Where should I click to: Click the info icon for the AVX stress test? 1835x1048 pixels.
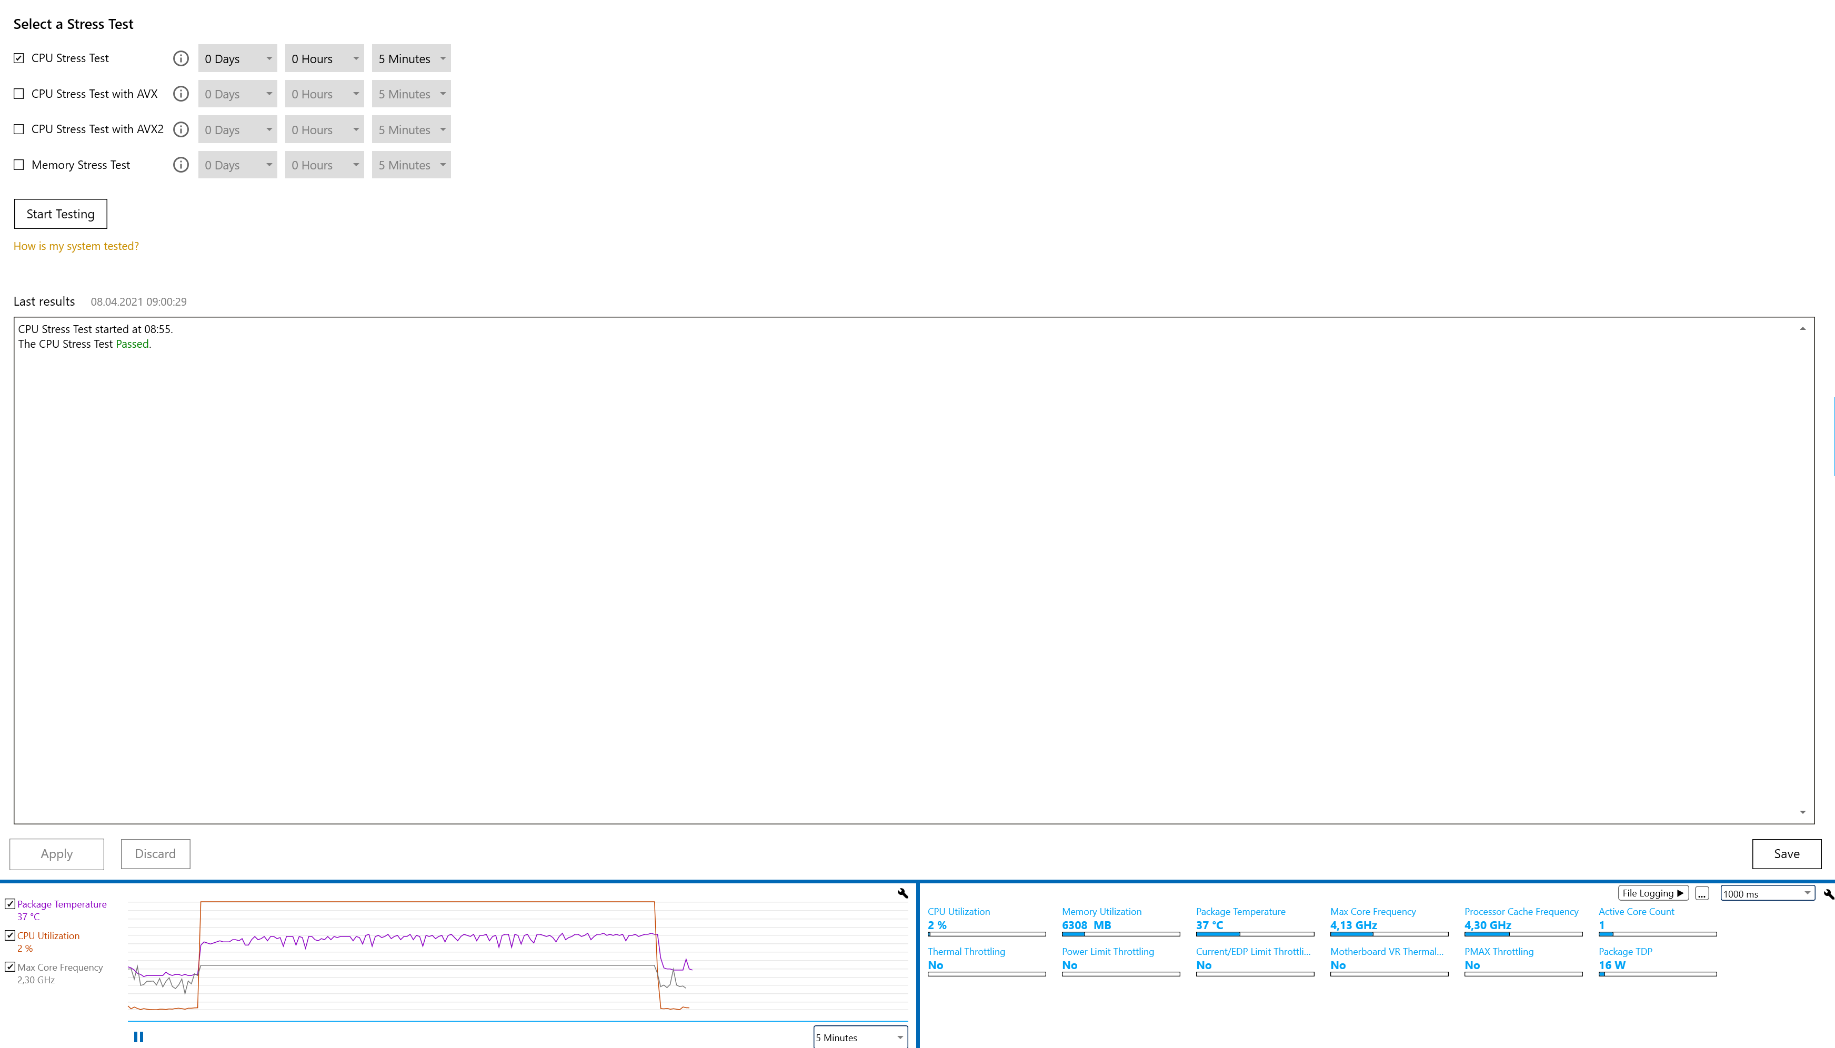point(181,94)
